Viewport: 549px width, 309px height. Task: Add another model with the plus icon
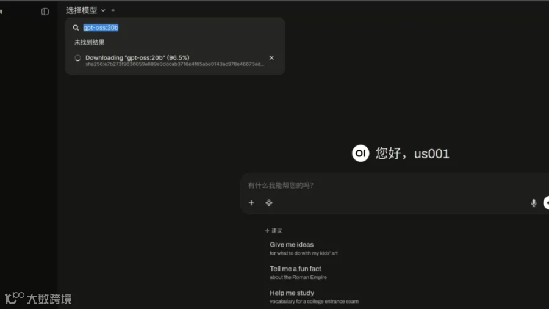(113, 10)
